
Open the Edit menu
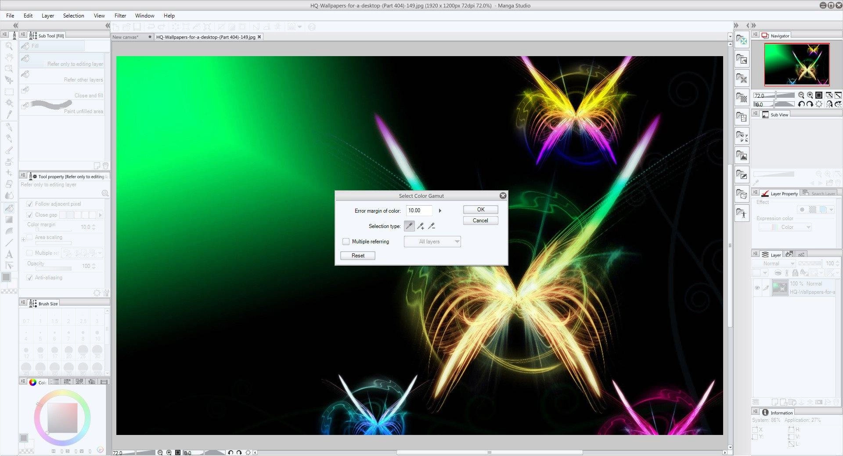point(28,15)
